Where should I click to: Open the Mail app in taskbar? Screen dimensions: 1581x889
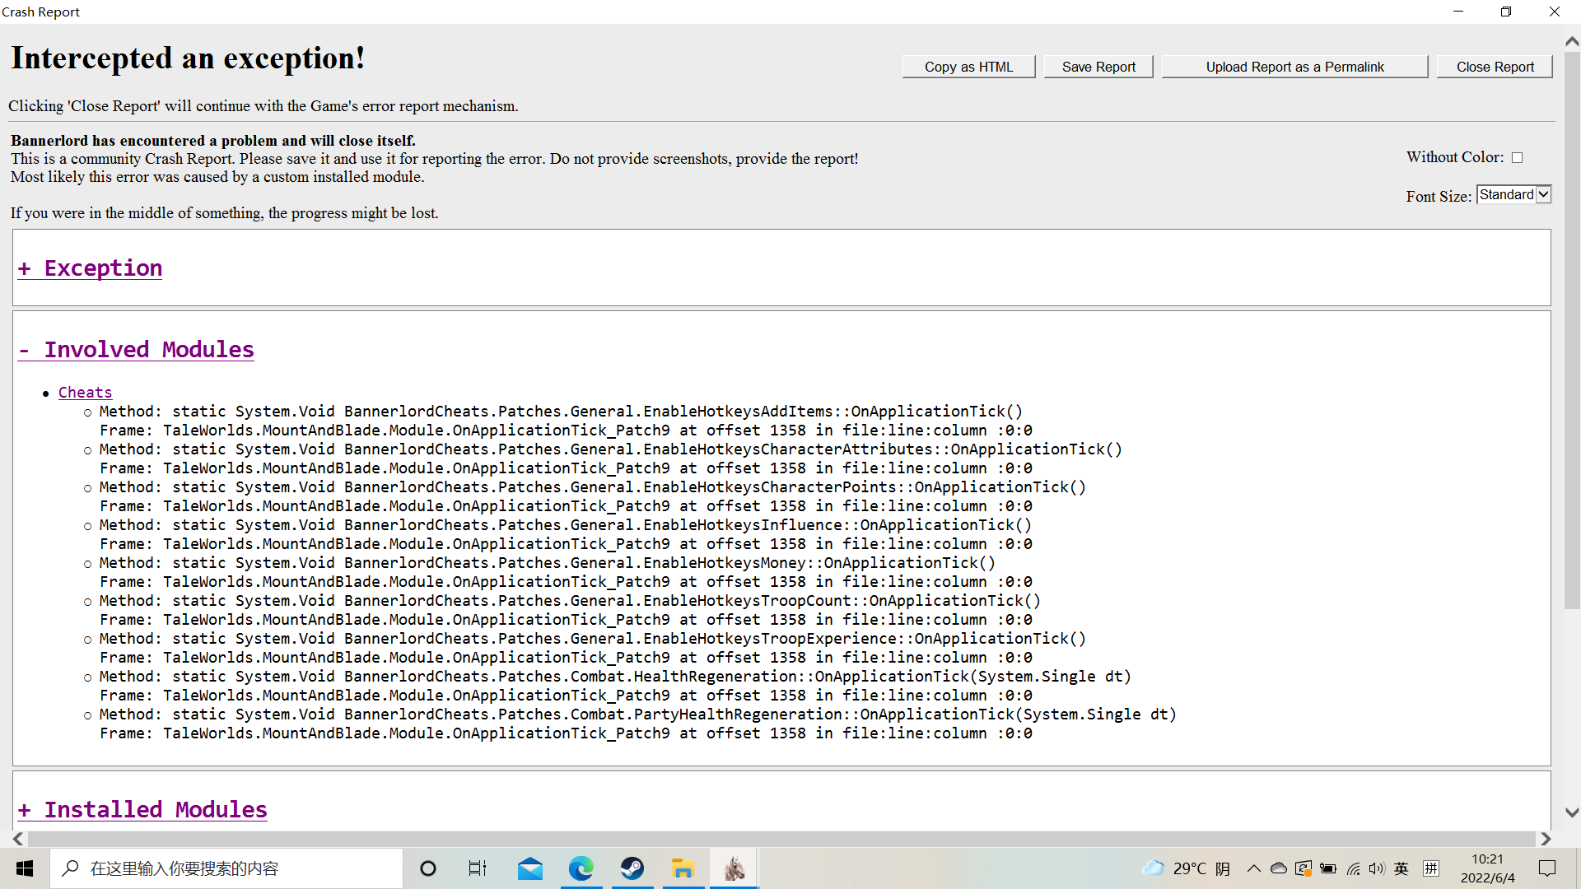click(530, 868)
